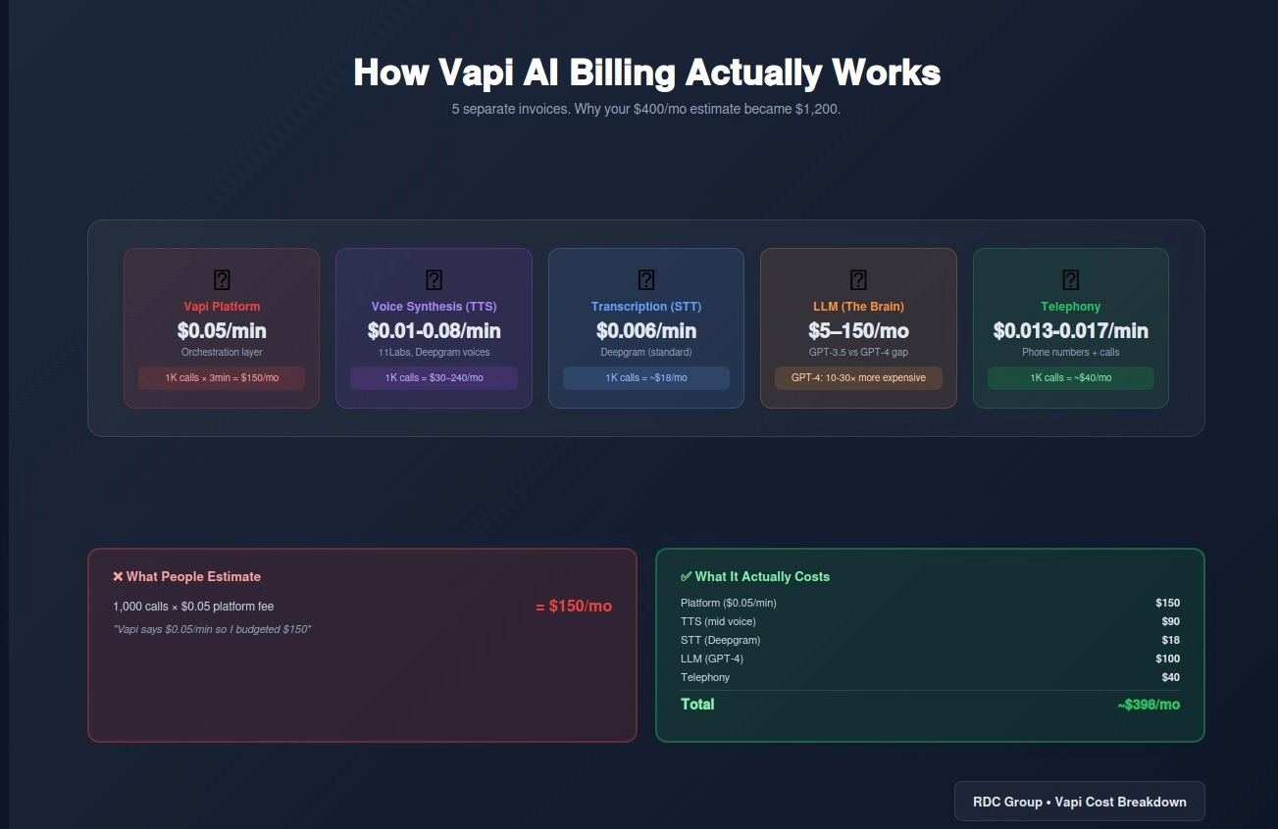The height and width of the screenshot is (829, 1278).
Task: Click '11Labs, Deepgram voices' caption
Action: [x=434, y=352]
